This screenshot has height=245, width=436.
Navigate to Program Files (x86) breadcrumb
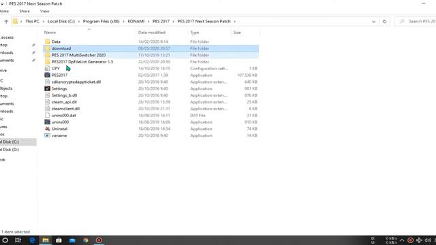click(x=102, y=21)
